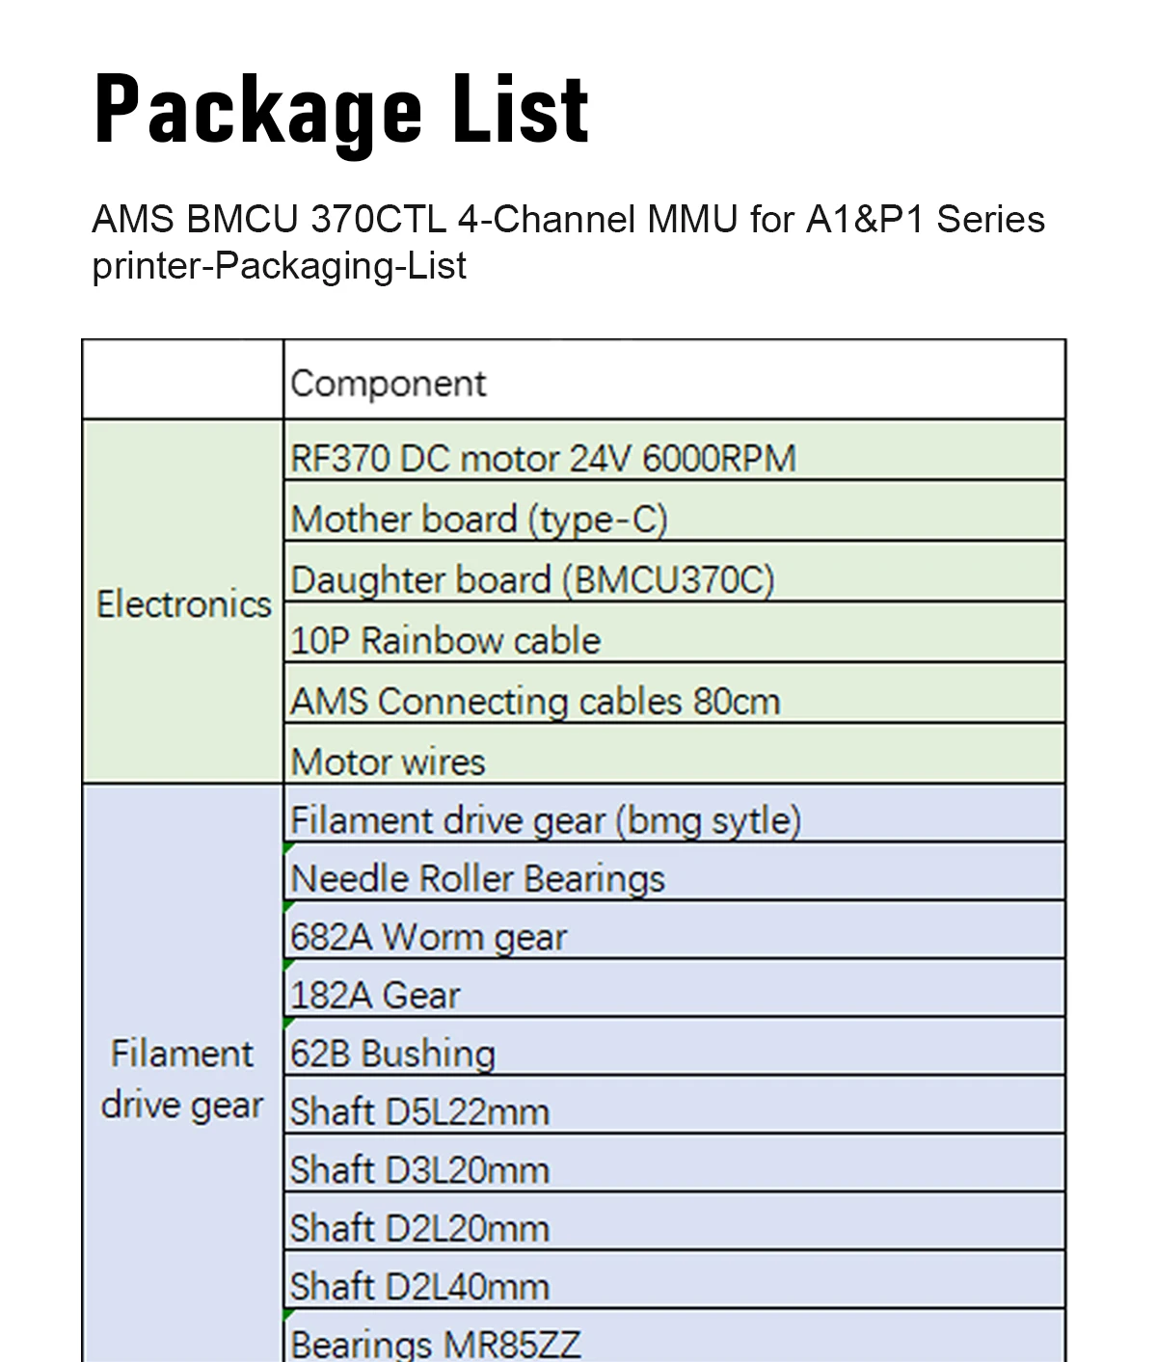Select the 682A Worm gear cell
The image size is (1157, 1362).
(674, 930)
